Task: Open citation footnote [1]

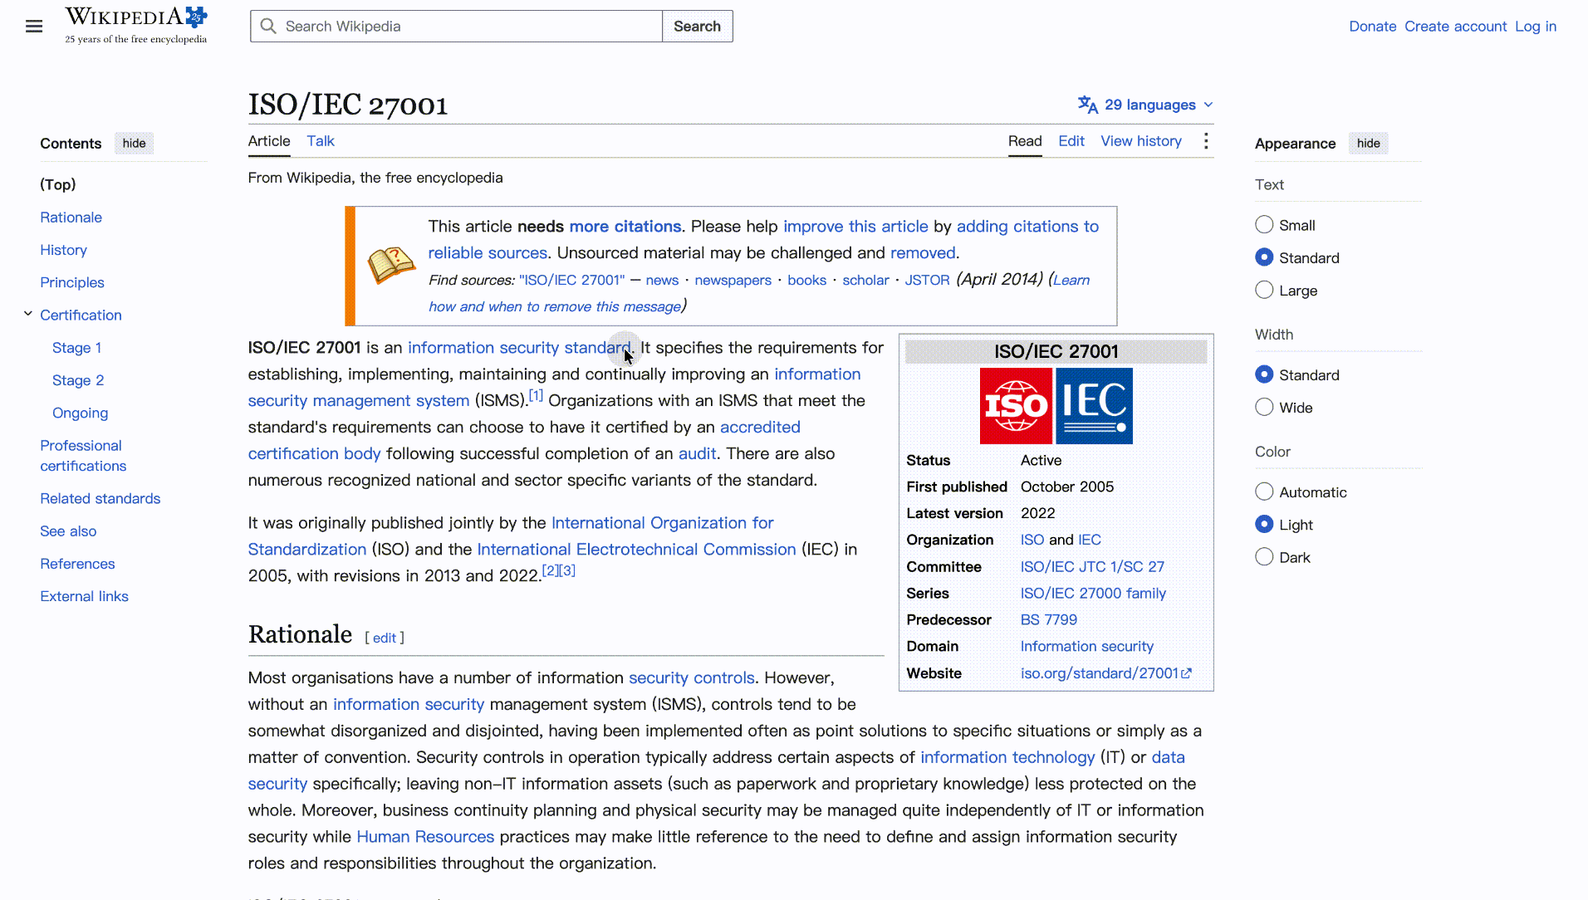Action: pos(536,395)
